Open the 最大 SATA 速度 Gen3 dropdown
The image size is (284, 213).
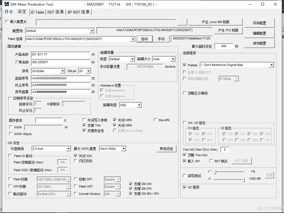point(124,149)
